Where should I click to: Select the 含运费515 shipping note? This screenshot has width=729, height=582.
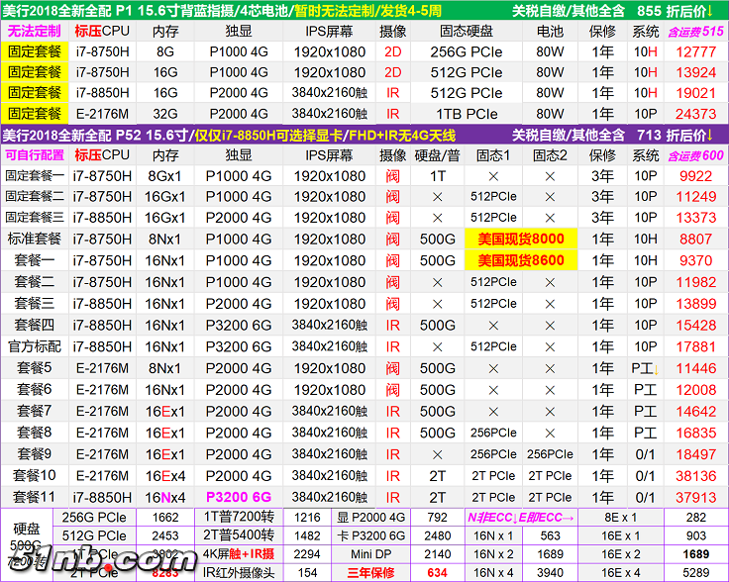pyautogui.click(x=695, y=31)
